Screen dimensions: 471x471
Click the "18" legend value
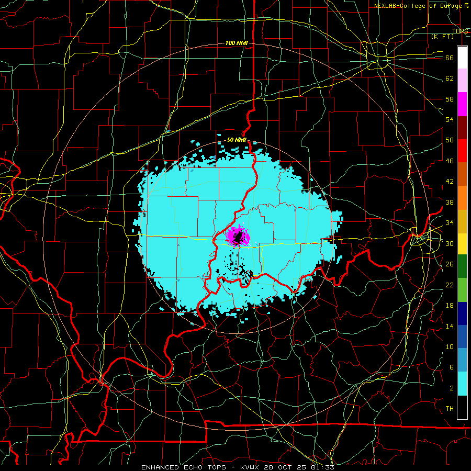click(x=450, y=306)
